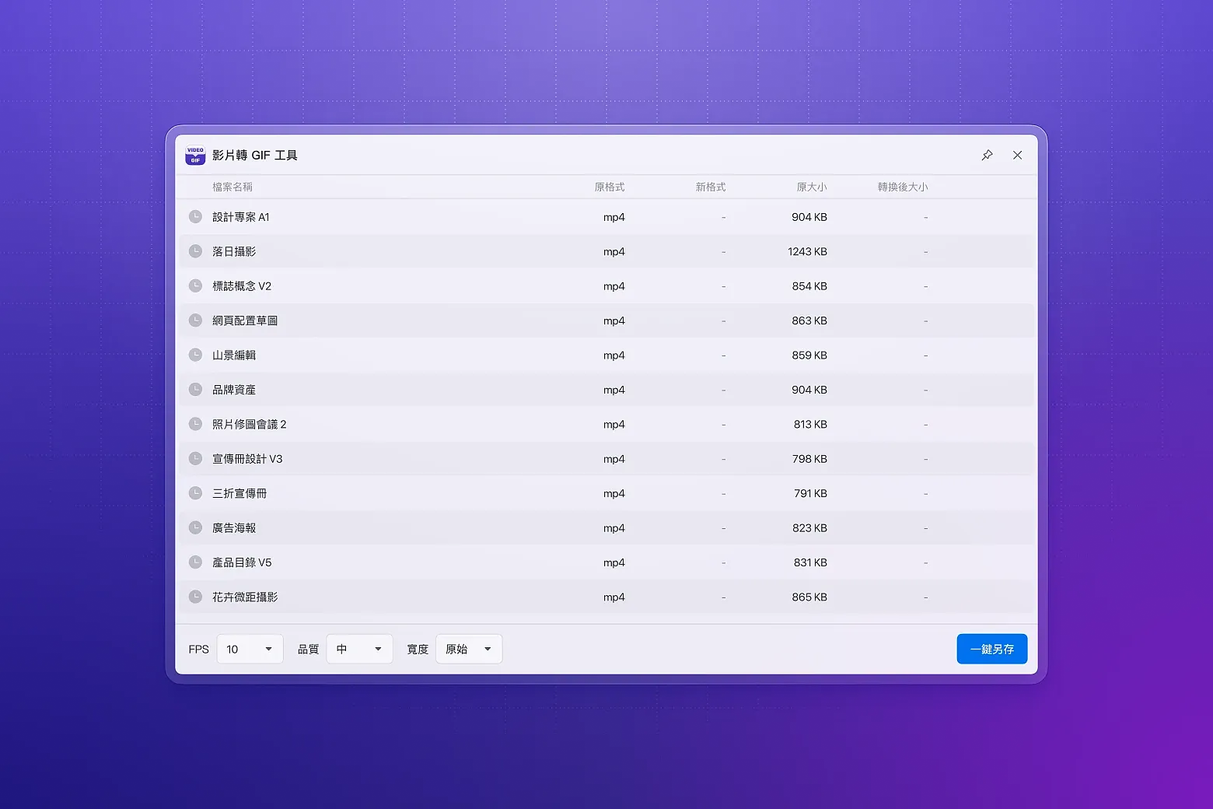Viewport: 1213px width, 809px height.
Task: Select the file name 落日攝影
Action: (x=234, y=251)
